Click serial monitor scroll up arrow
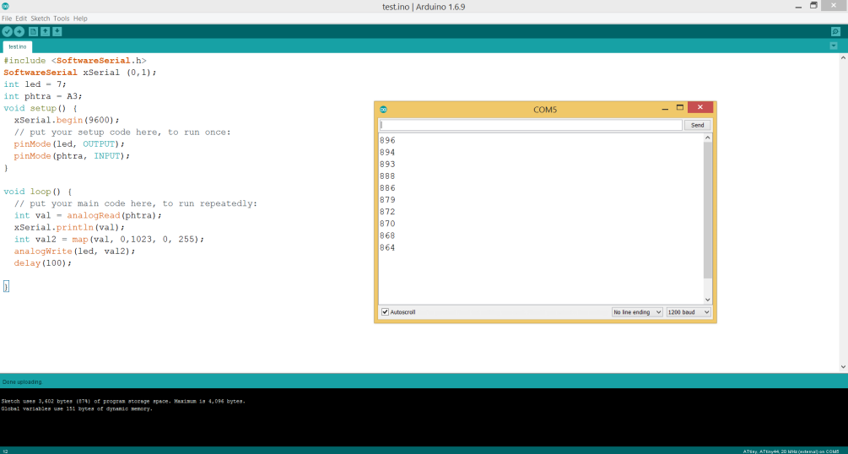 pos(707,138)
